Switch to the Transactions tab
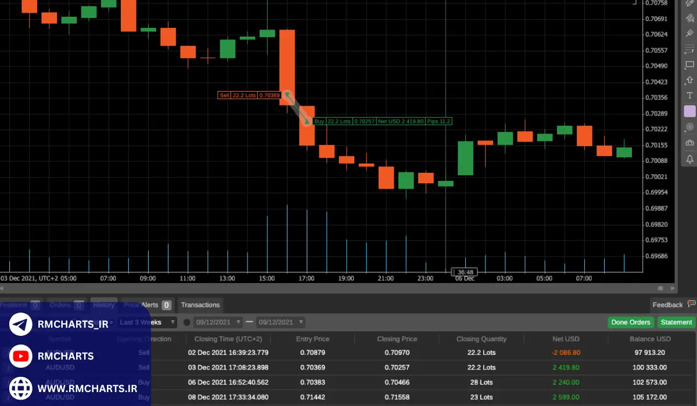Viewport: 697px width, 406px height. click(x=200, y=305)
